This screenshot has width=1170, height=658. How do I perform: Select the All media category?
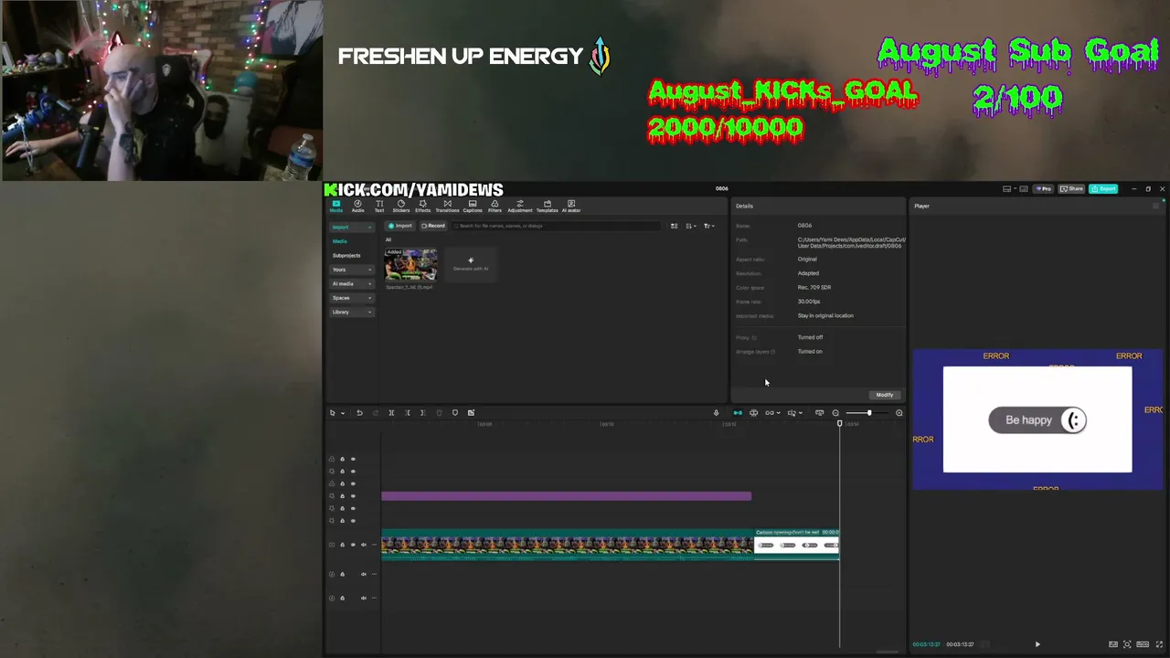(388, 239)
